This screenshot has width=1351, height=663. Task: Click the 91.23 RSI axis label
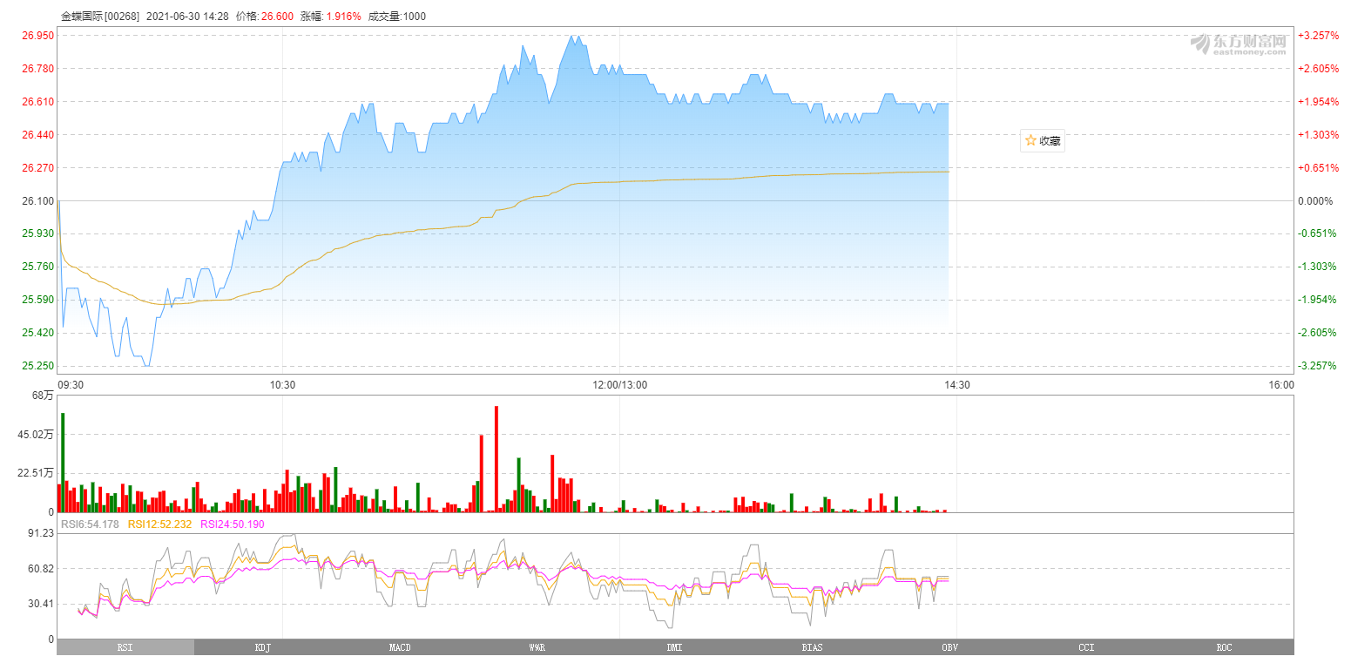[42, 533]
